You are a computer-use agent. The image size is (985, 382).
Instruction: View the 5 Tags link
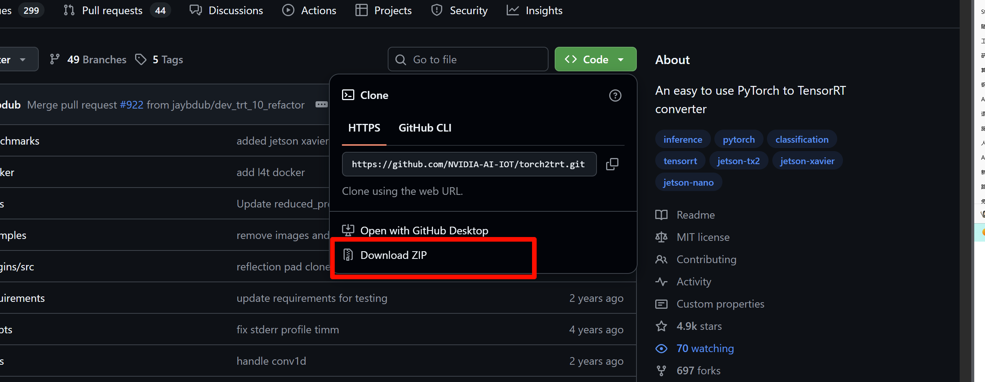(x=168, y=59)
